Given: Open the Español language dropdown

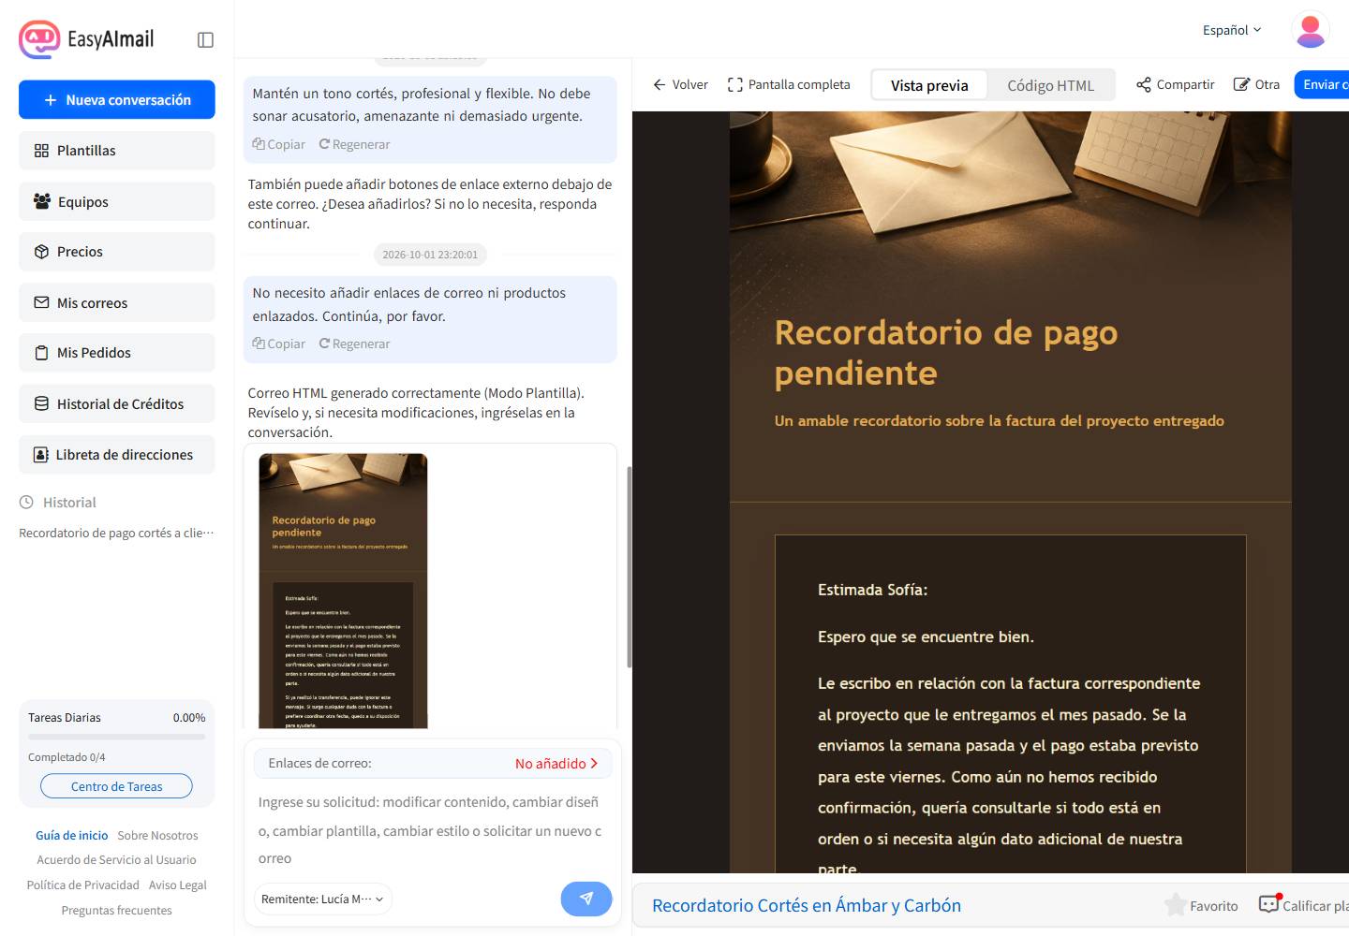Looking at the screenshot, I should 1232,30.
